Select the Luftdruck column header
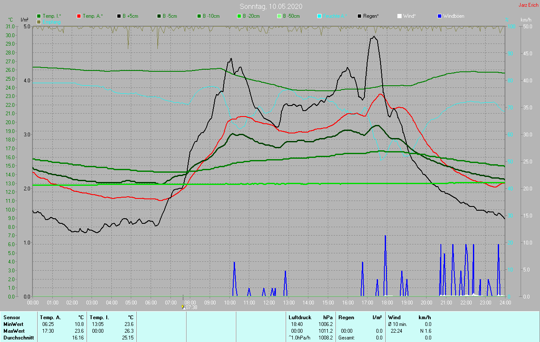The height and width of the screenshot is (342, 540). coord(300,317)
